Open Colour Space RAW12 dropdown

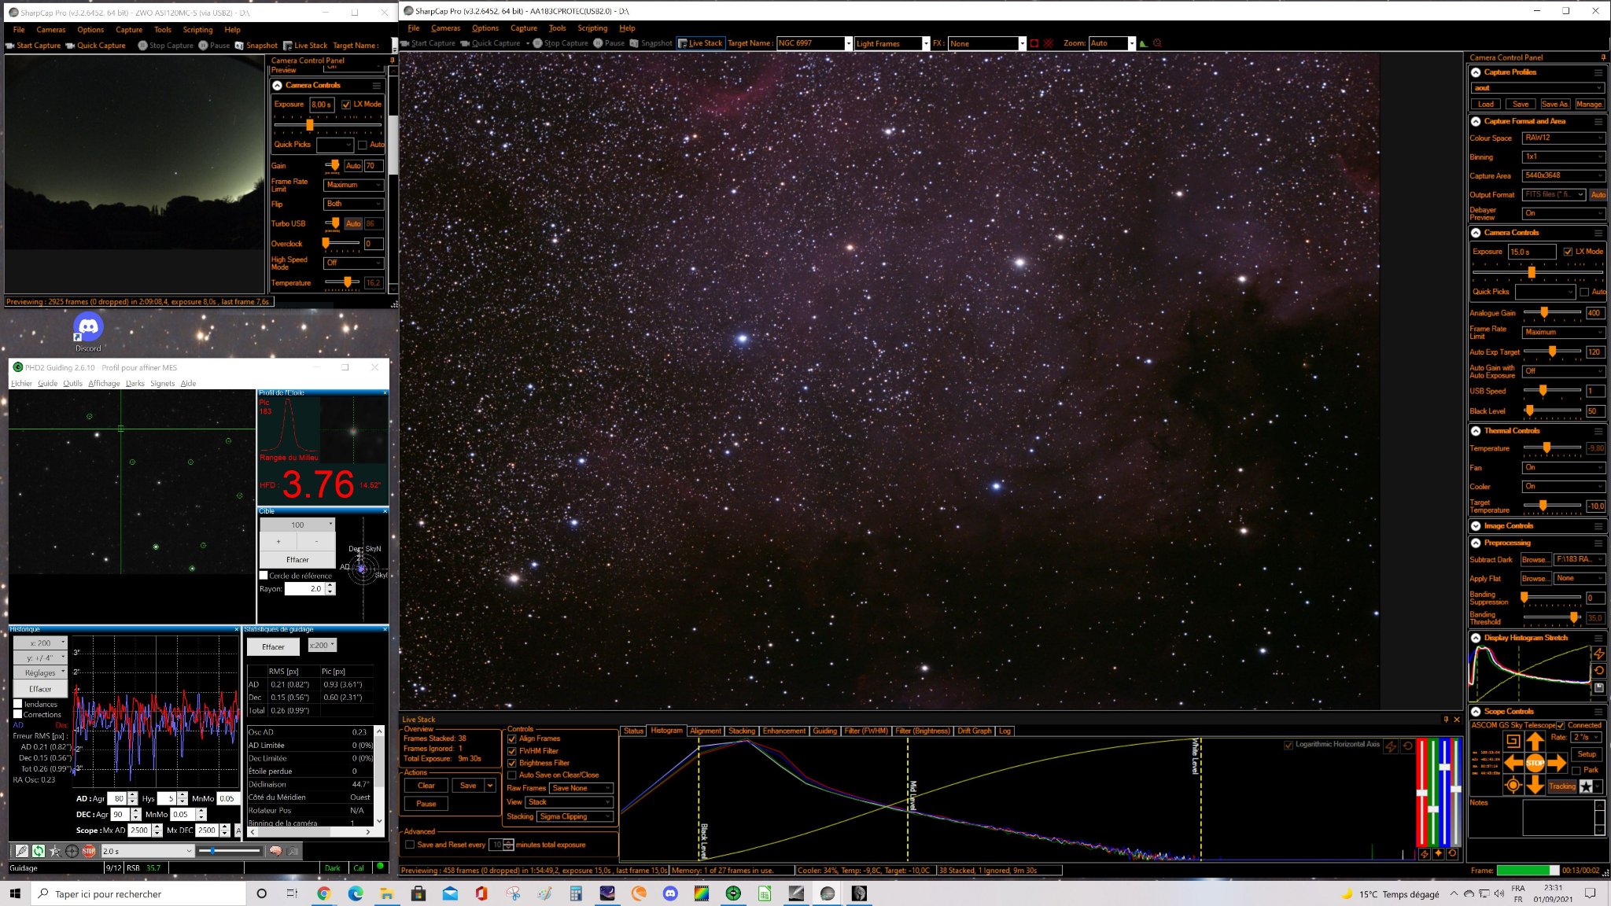[1563, 138]
